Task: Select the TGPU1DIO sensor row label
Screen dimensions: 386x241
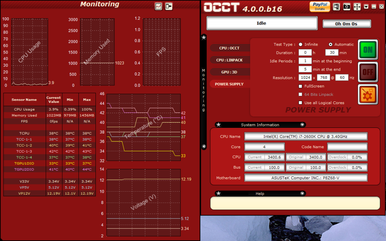Action: pos(24,163)
